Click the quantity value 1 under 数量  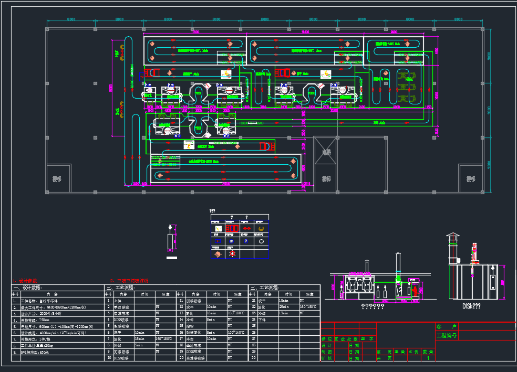coord(428,358)
